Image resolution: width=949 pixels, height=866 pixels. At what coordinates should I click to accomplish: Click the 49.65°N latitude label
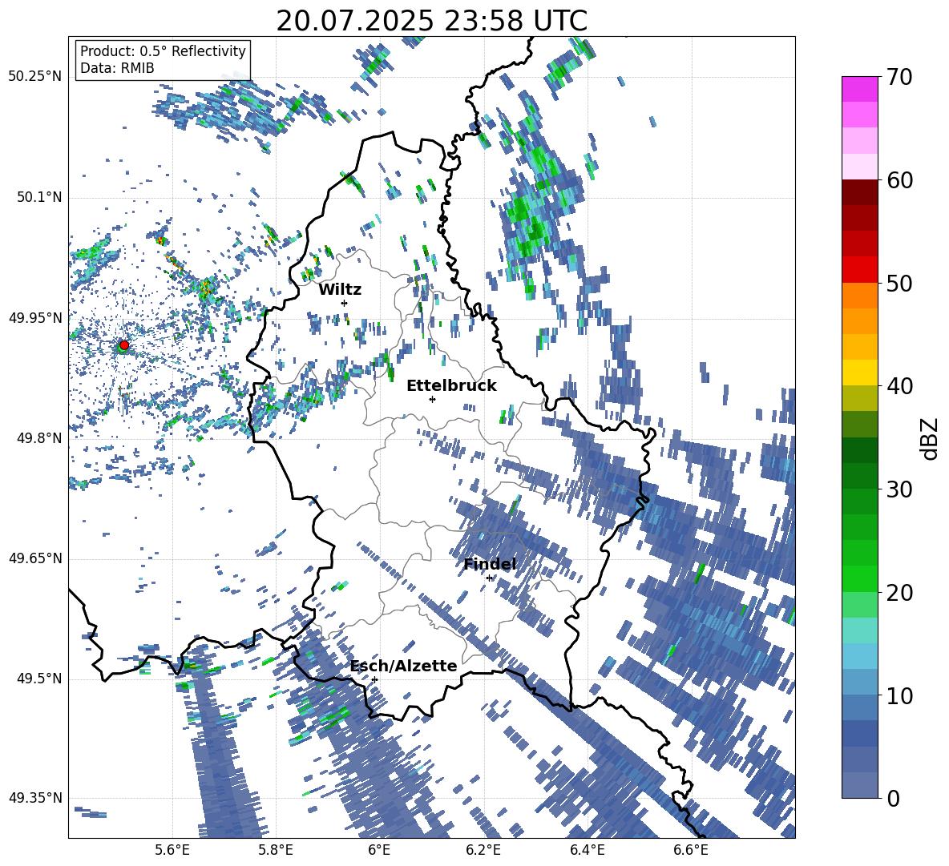(x=35, y=558)
